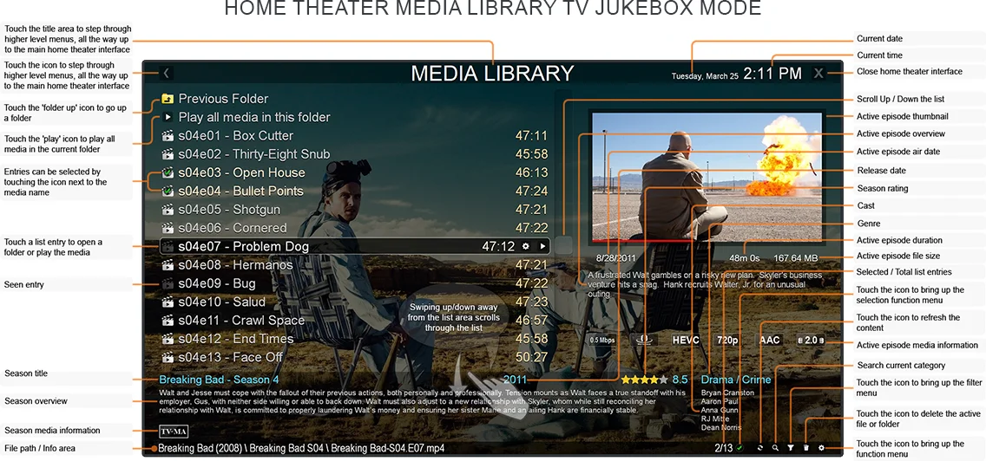Select s04e11 Crawl Space via its clapperboard icon
The height and width of the screenshot is (461, 986).
[x=168, y=321]
